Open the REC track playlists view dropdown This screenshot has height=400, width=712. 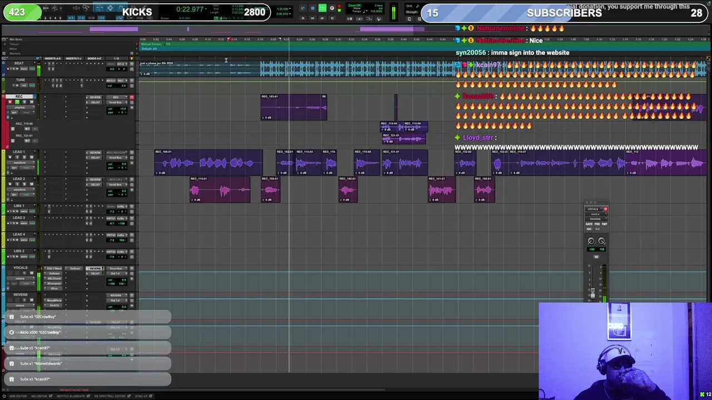tap(21, 107)
